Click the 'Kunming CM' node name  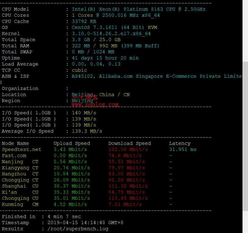pos(20,204)
